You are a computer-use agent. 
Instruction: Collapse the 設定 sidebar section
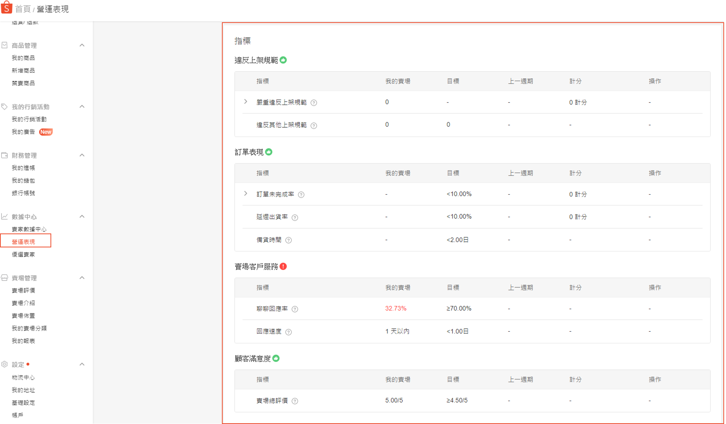tap(82, 364)
